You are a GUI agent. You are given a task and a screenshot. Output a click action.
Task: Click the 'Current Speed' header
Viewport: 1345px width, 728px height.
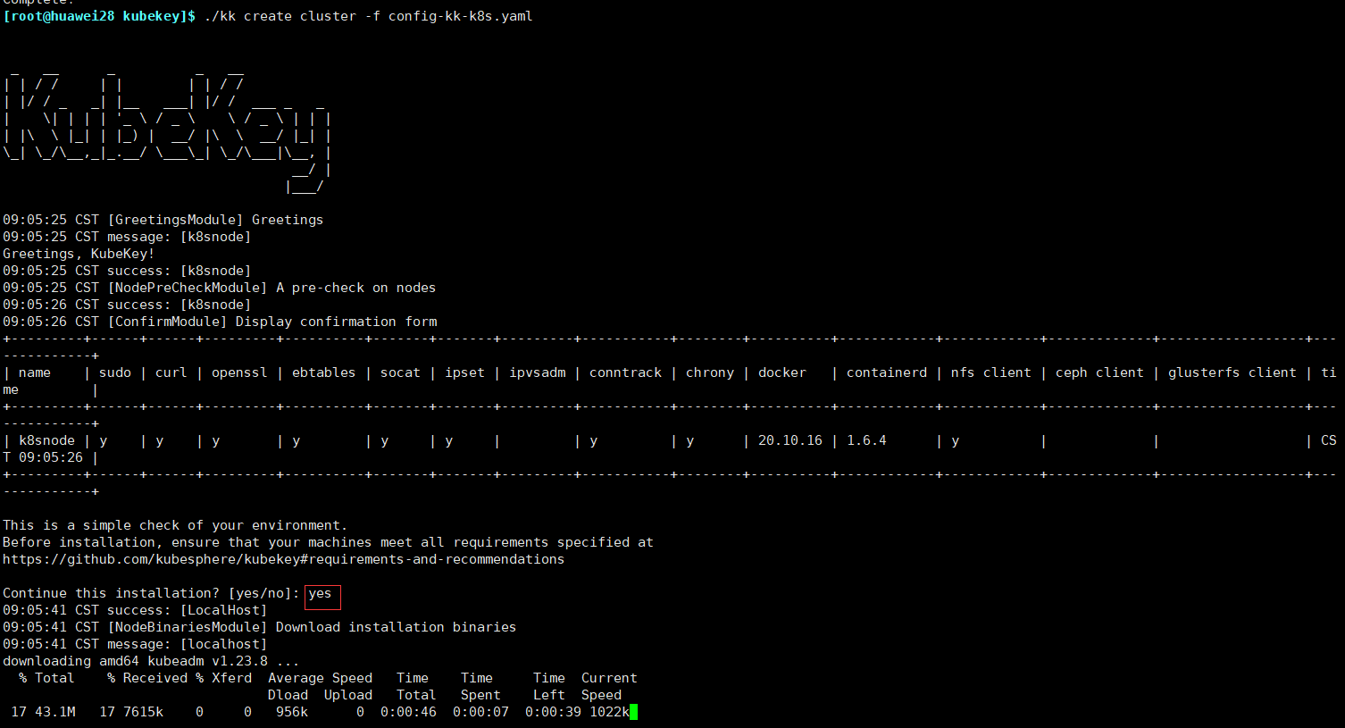coord(609,686)
